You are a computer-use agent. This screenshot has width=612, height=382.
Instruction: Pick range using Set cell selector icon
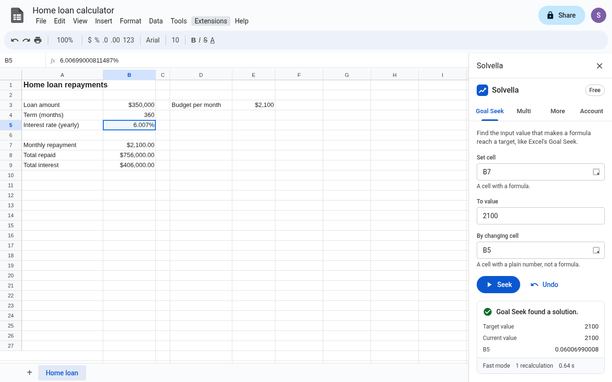click(596, 172)
